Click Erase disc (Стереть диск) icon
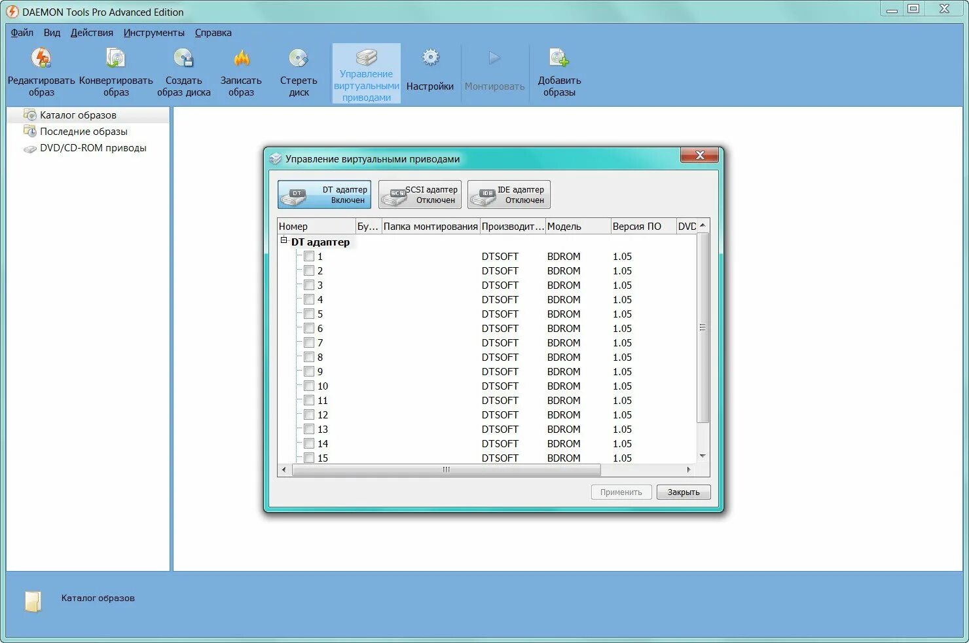969x643 pixels. 299,58
